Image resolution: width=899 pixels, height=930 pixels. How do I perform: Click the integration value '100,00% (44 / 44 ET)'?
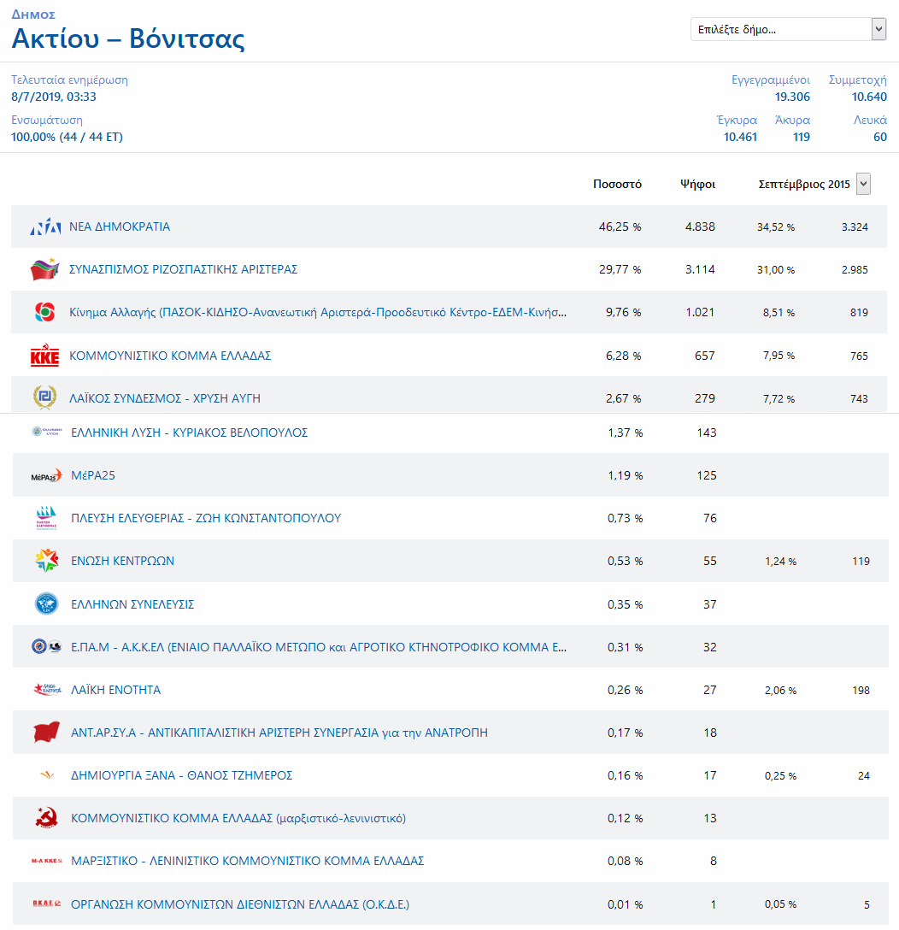click(67, 137)
